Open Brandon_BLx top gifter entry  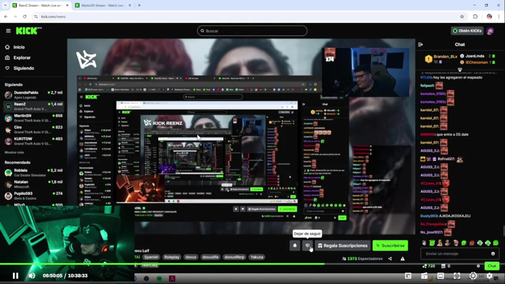[x=441, y=59]
